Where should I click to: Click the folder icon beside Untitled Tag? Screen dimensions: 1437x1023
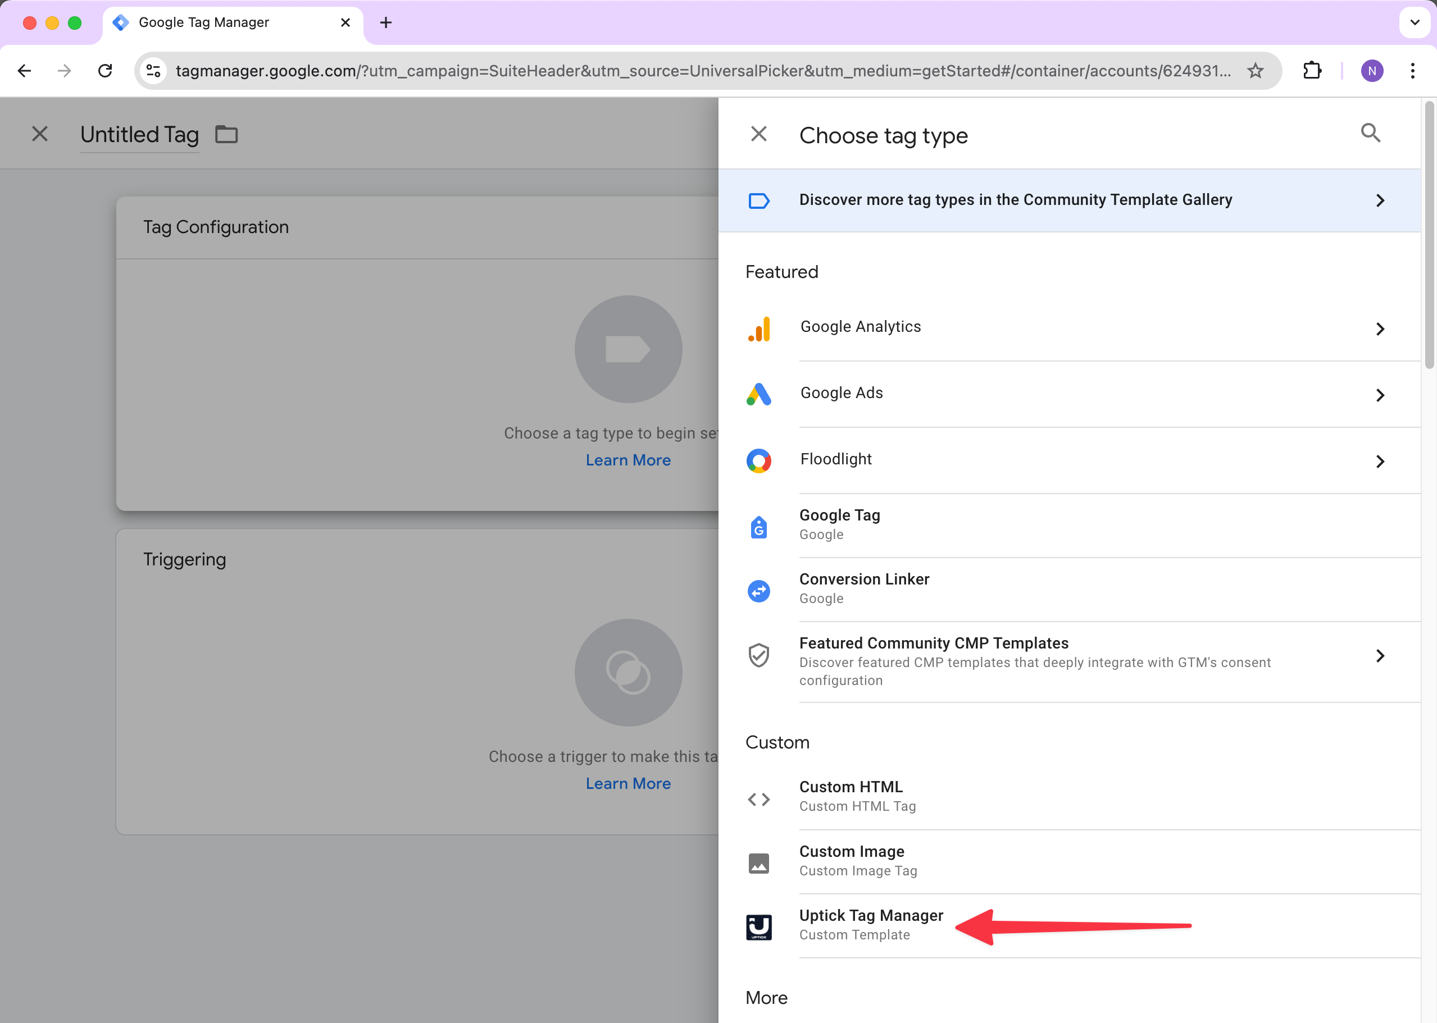point(226,134)
